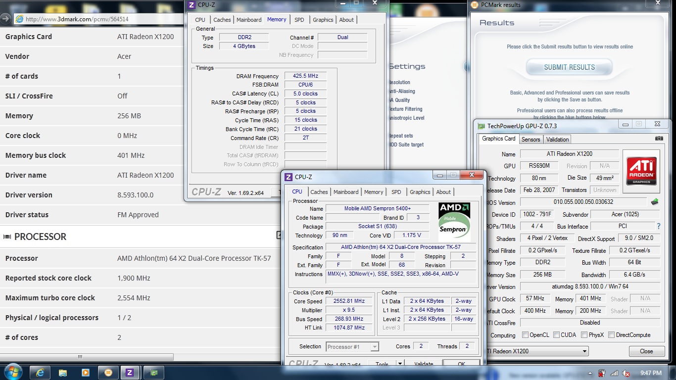Open Graphics tab in front CPU-Z window
The image size is (676, 380).
[x=420, y=192]
